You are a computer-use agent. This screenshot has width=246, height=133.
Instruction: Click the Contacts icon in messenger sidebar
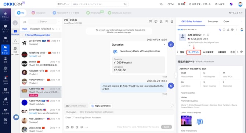click(15, 42)
